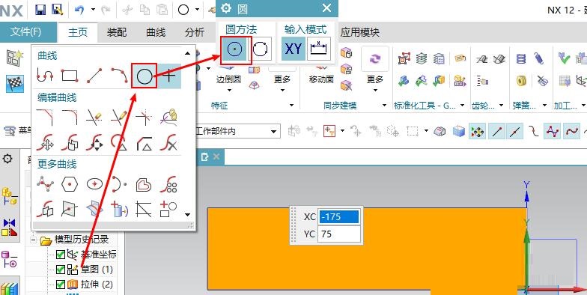
Task: Switch to the 应用模块 ribbon tab
Action: pos(359,33)
